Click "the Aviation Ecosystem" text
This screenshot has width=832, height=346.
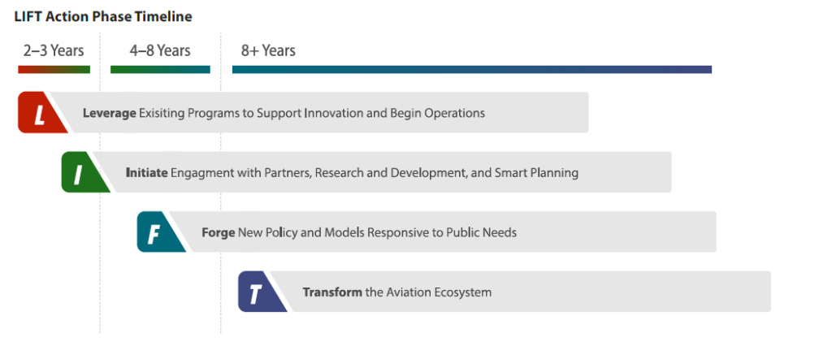pyautogui.click(x=429, y=292)
